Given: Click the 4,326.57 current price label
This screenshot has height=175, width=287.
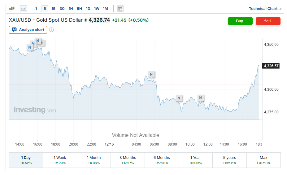Looking at the screenshot, I should point(271,66).
